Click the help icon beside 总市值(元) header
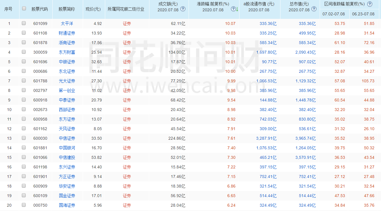The width and height of the screenshot is (381, 211). (314, 9)
